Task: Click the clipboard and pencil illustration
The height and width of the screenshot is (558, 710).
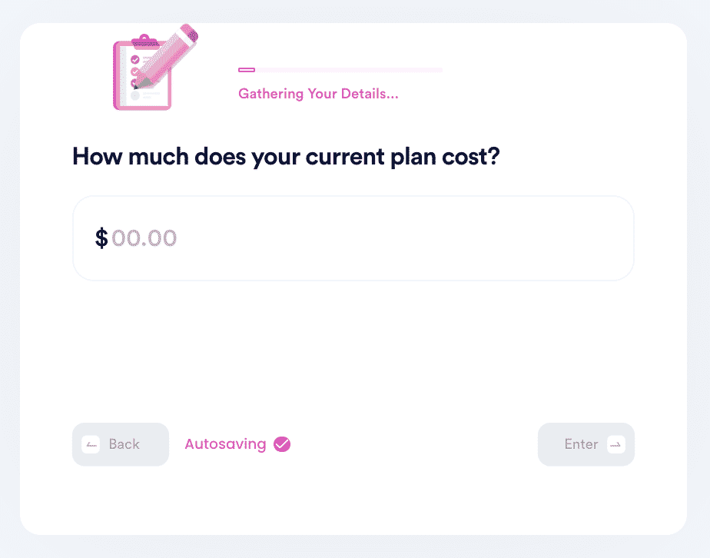Action: pos(155,67)
